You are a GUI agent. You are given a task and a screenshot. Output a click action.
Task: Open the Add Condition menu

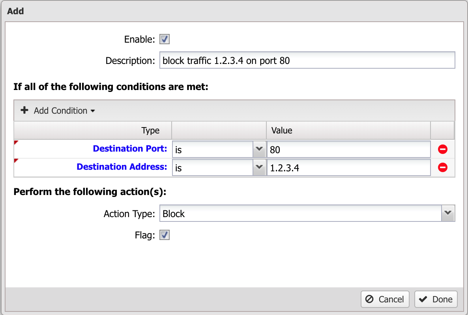[x=58, y=111]
